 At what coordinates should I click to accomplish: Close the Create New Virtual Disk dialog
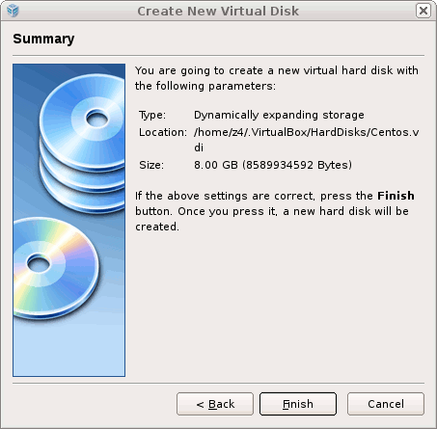423,11
